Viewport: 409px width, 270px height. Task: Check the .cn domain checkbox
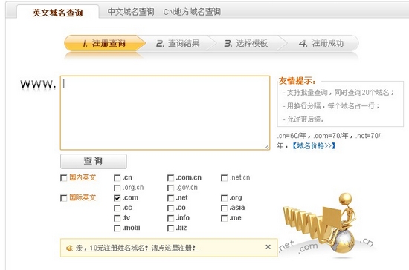pyautogui.click(x=117, y=178)
